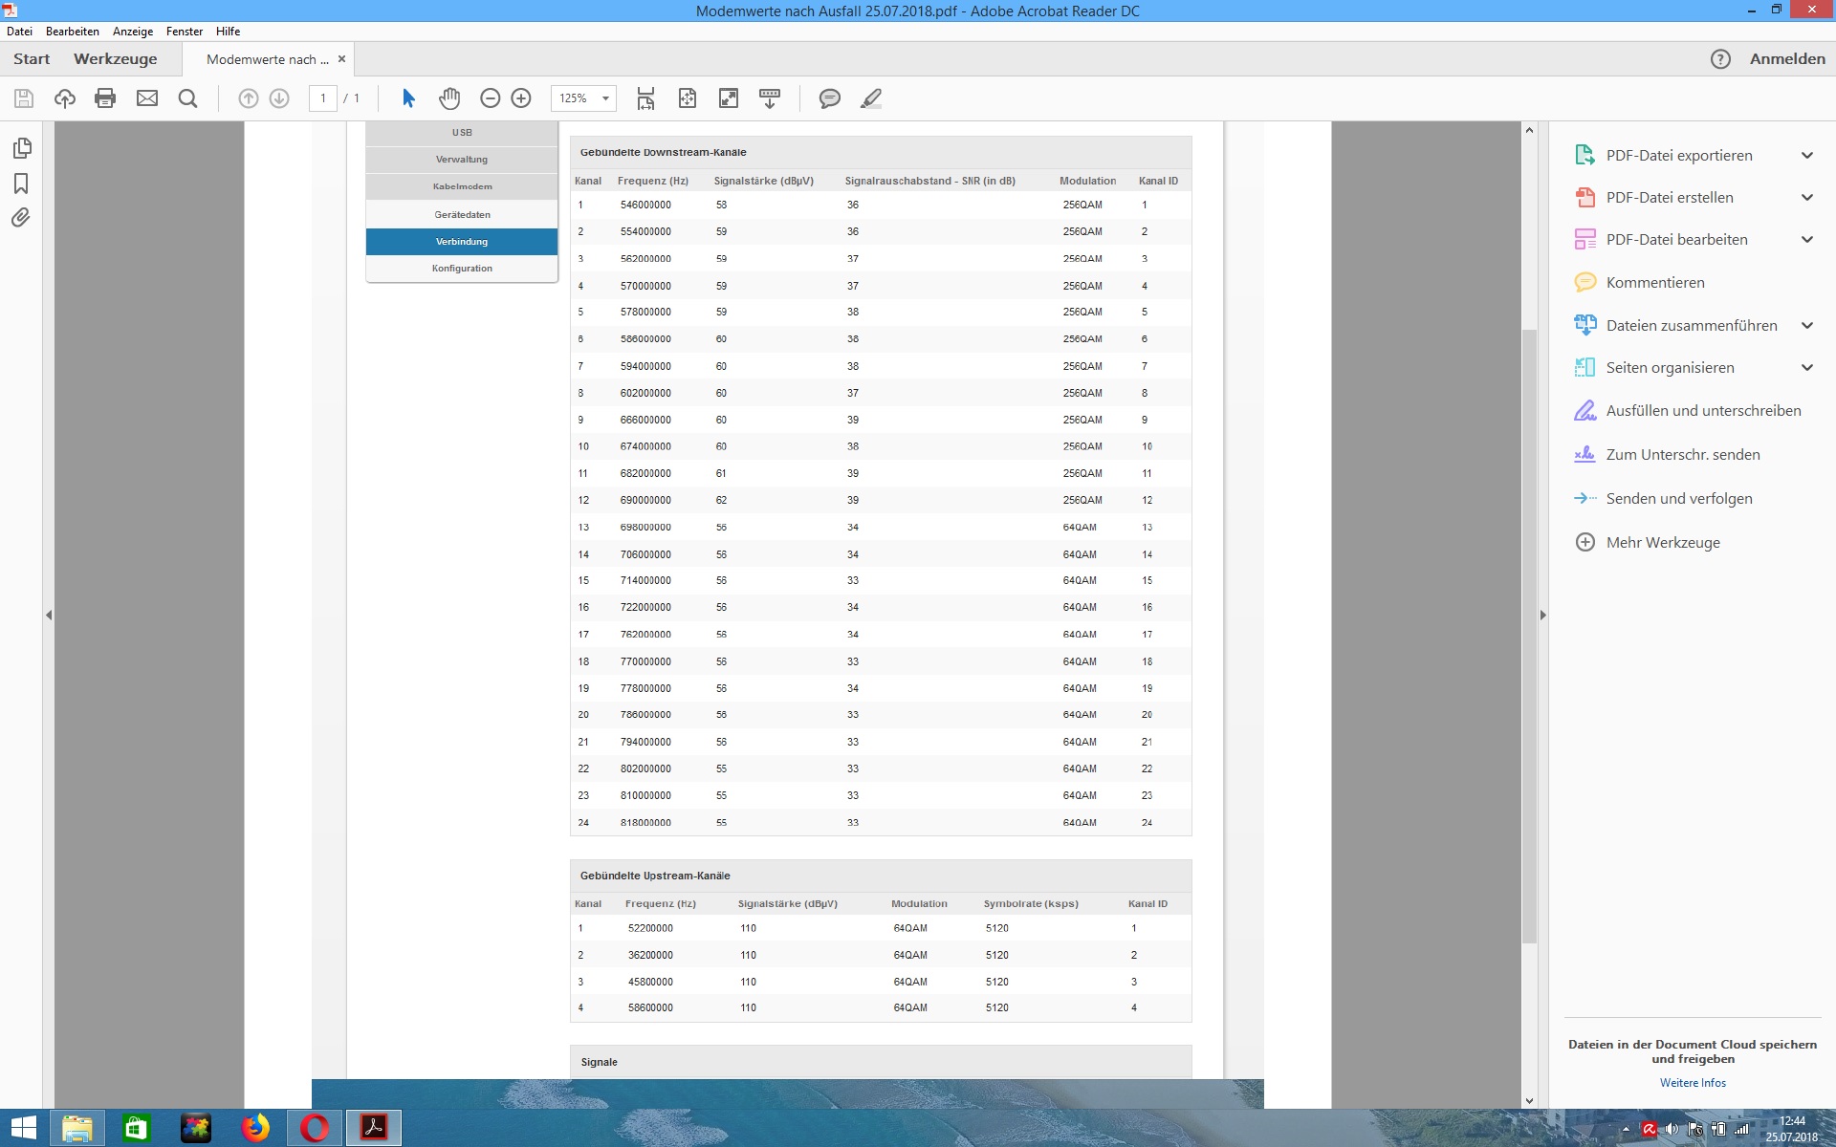The height and width of the screenshot is (1147, 1836).
Task: Click the page number input field
Action: click(x=323, y=98)
